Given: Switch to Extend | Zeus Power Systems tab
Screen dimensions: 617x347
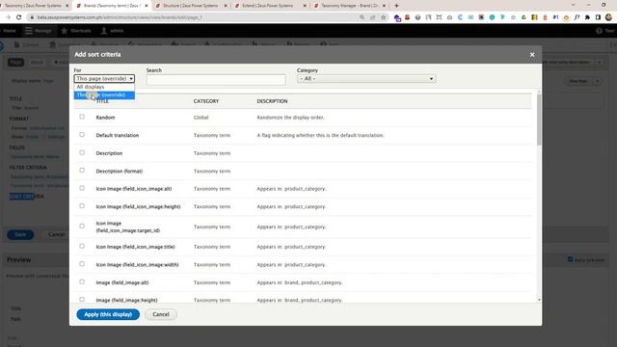Looking at the screenshot, I should coord(270,6).
